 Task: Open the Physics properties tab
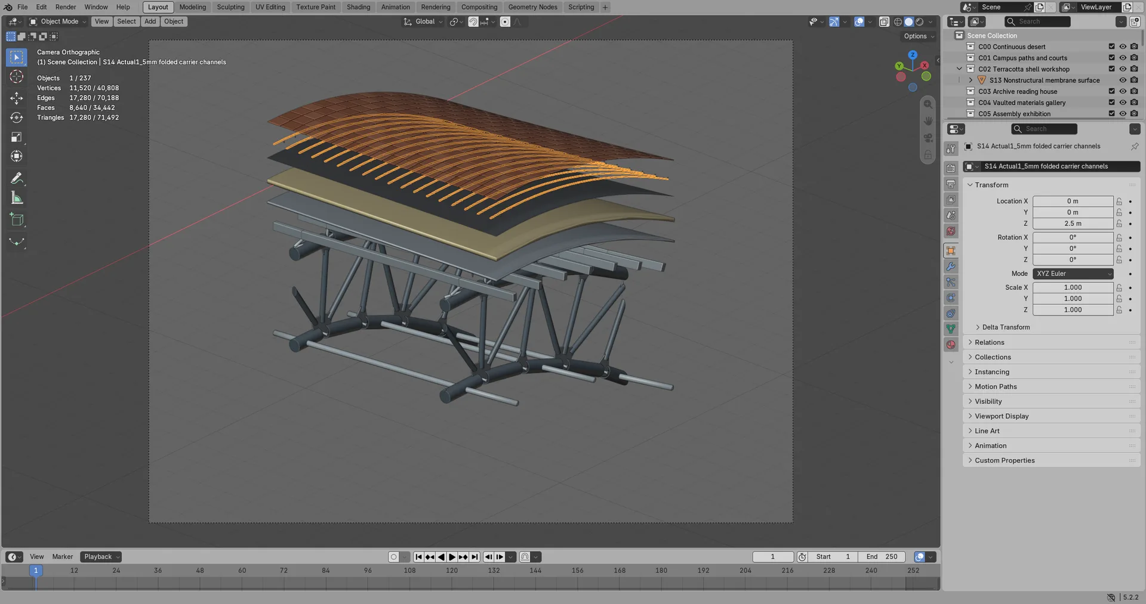[x=951, y=298]
